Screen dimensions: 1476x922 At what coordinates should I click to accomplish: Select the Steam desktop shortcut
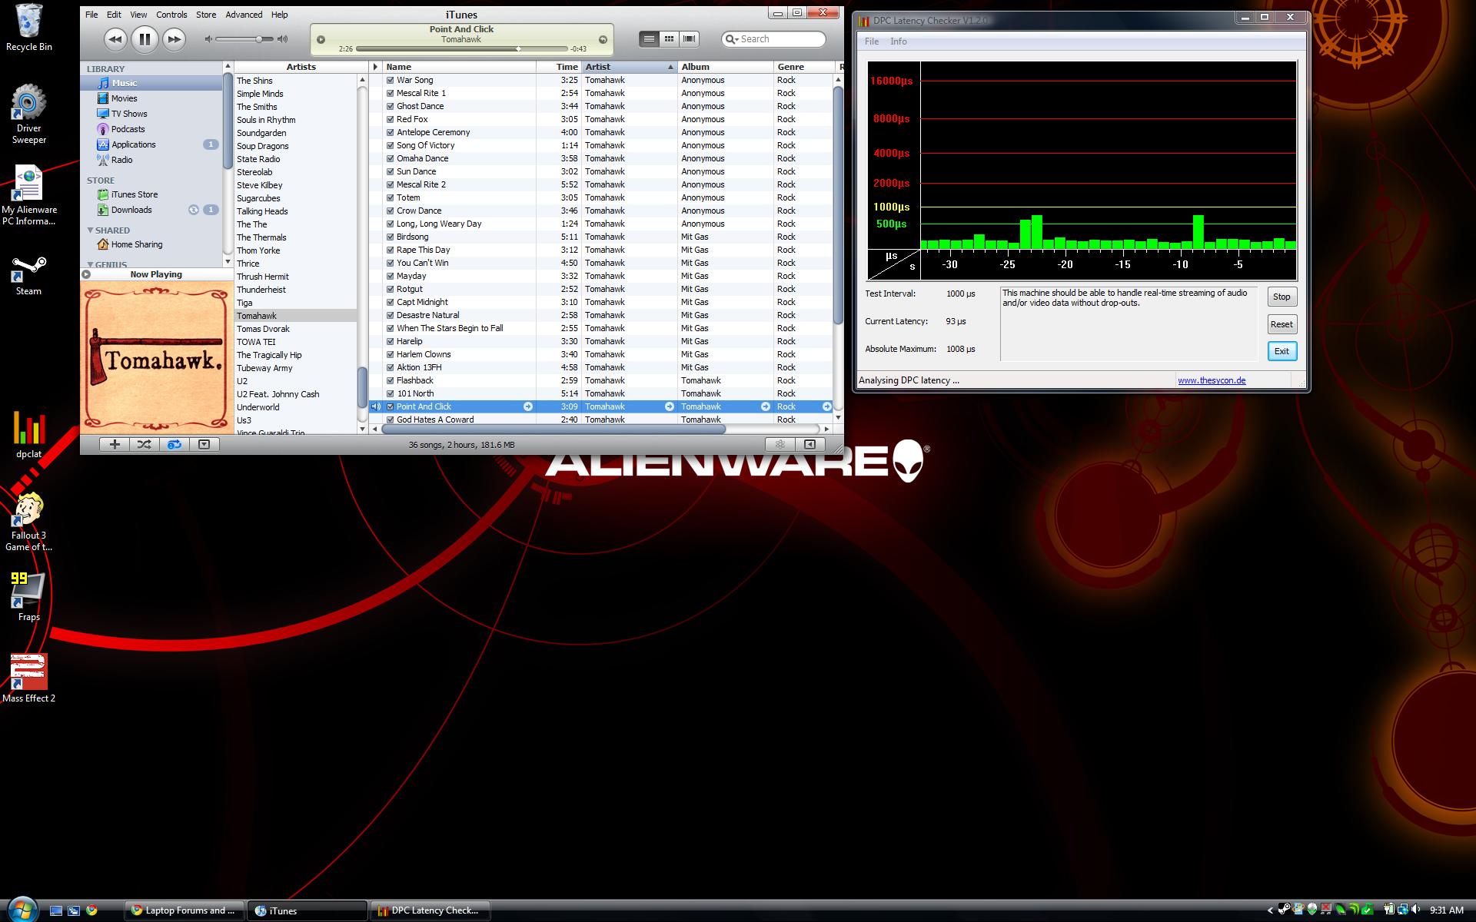[28, 275]
